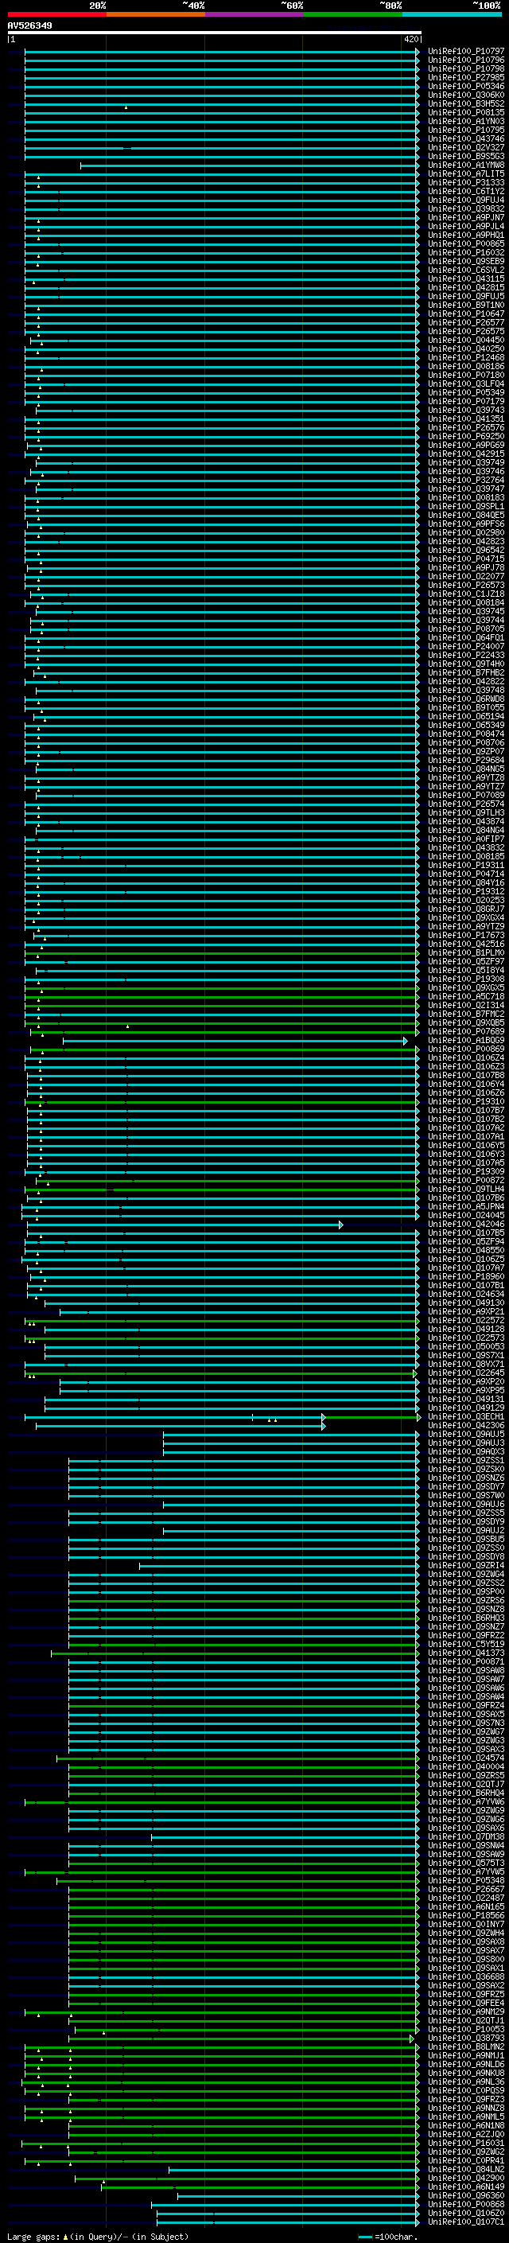
Task: Click the arrow tip of the UniRef100_Q42046 alignment
Action: (x=341, y=1225)
